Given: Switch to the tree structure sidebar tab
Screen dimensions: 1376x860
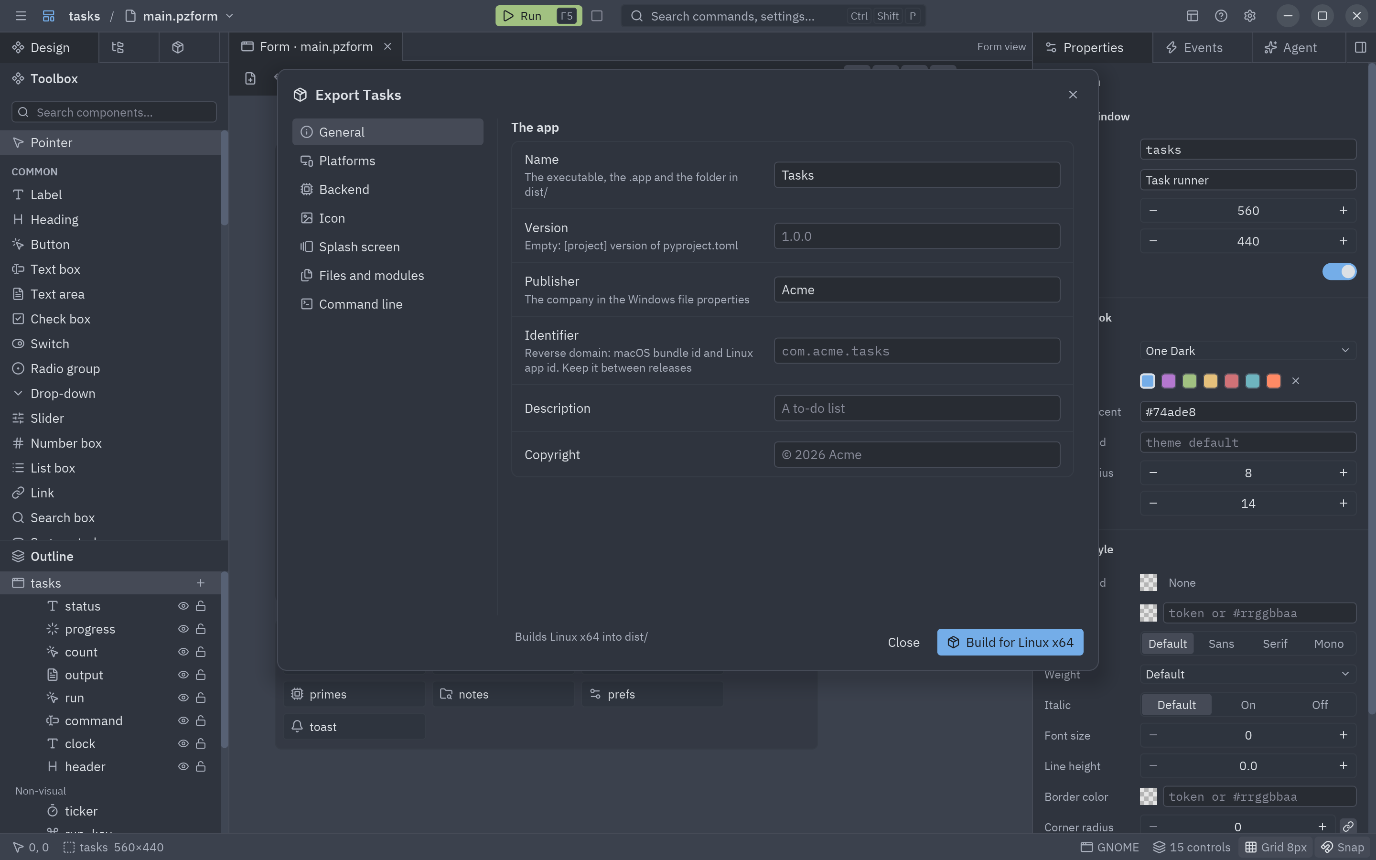Looking at the screenshot, I should pos(118,47).
